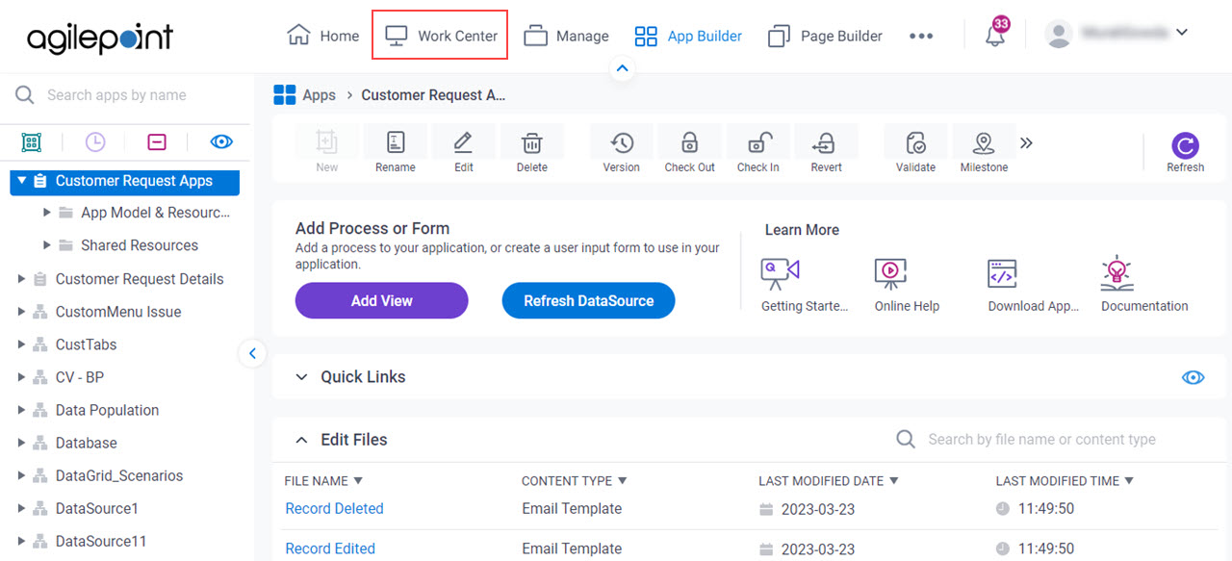
Task: Sort by LAST MODIFIED DATE column arrow
Action: (x=893, y=481)
